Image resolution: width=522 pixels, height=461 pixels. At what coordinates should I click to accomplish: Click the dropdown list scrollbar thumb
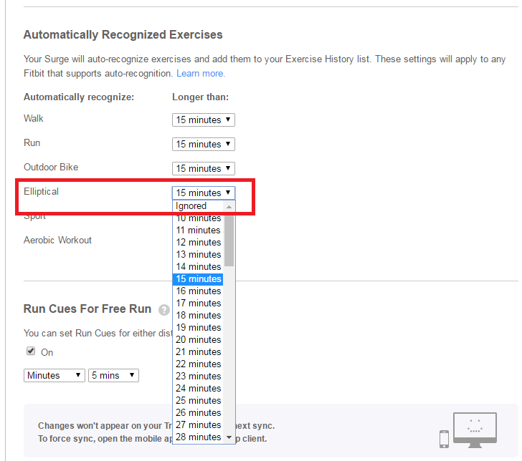tap(229, 240)
